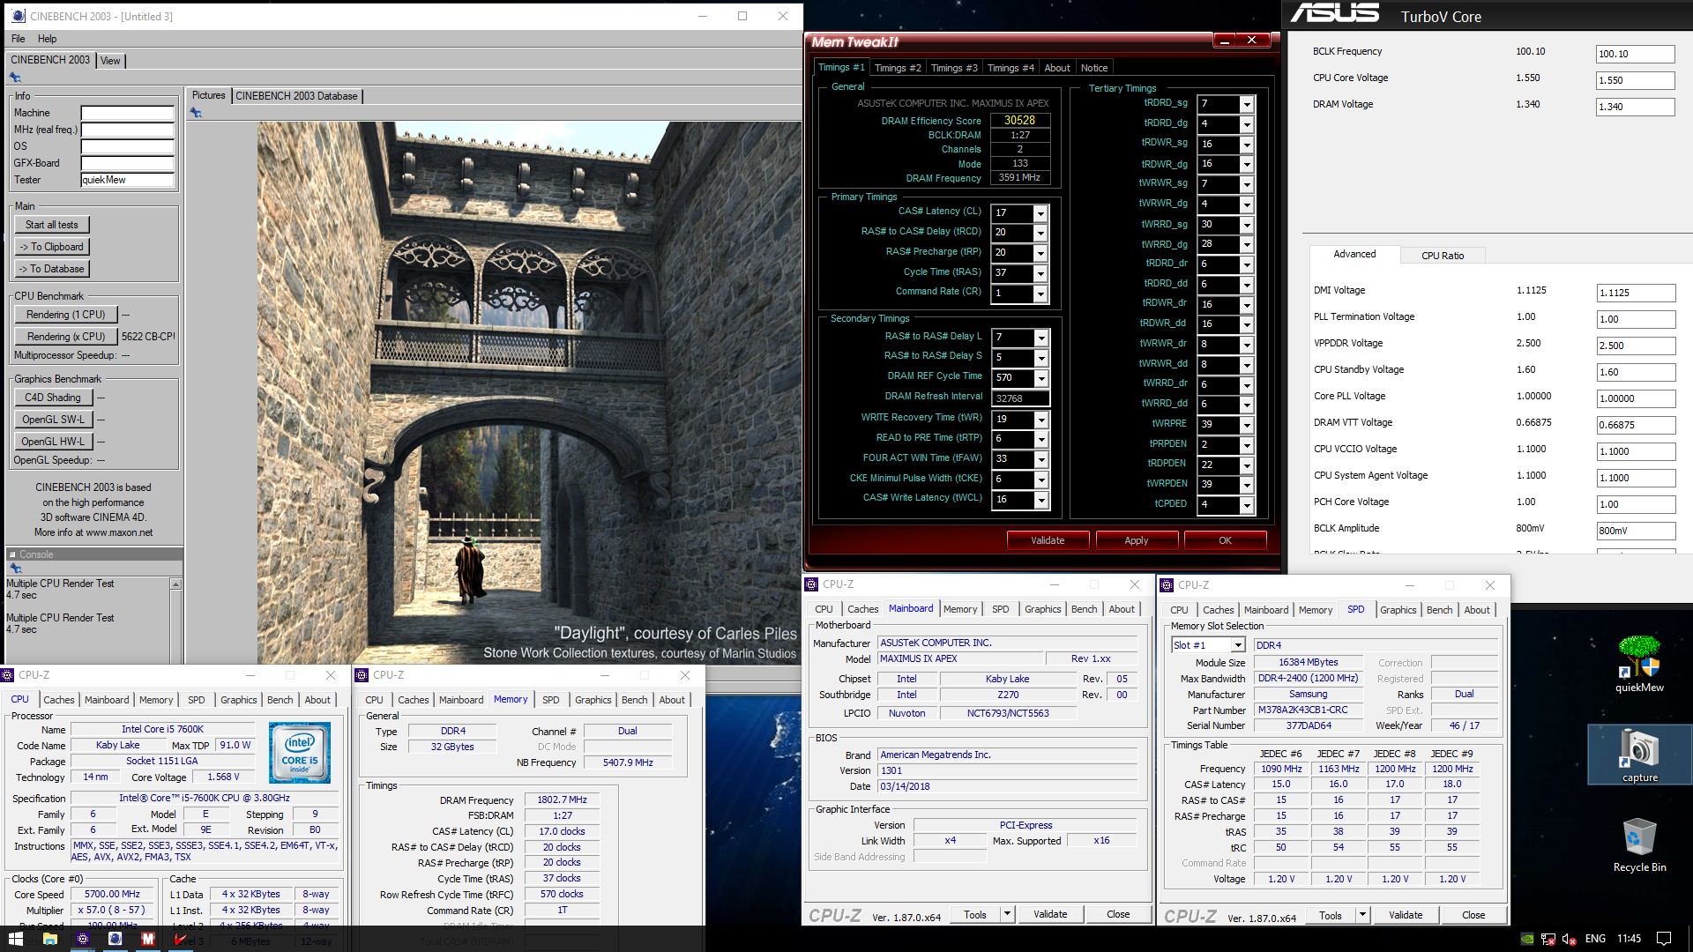
Task: Open the CPU Ratio tab in TurboV Core
Action: coord(1442,256)
